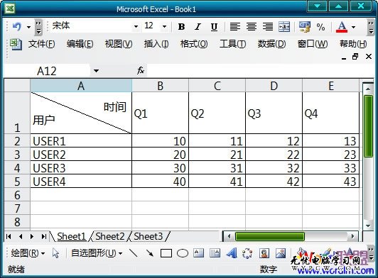Select cell containing USER1
The height and width of the screenshot is (278, 378).
click(x=81, y=141)
